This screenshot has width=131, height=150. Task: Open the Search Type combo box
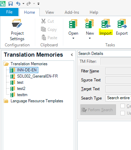tap(118, 98)
